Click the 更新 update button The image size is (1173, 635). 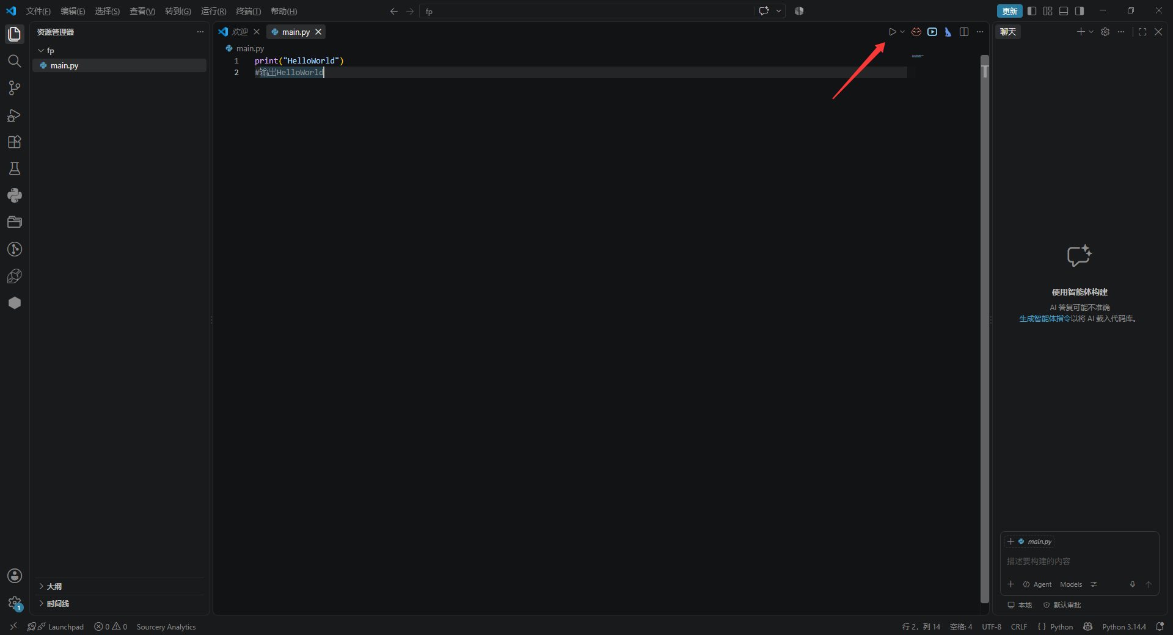(x=1010, y=11)
